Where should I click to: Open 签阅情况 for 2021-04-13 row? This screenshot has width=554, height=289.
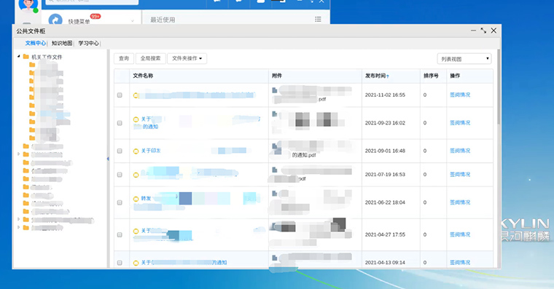[460, 262]
